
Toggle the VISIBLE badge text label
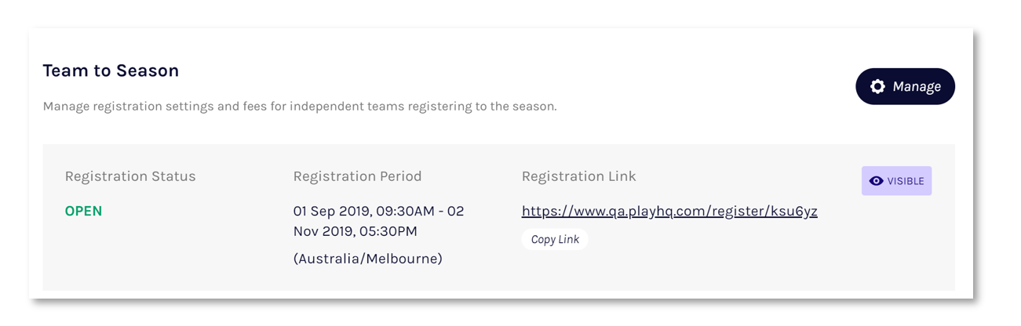(906, 181)
